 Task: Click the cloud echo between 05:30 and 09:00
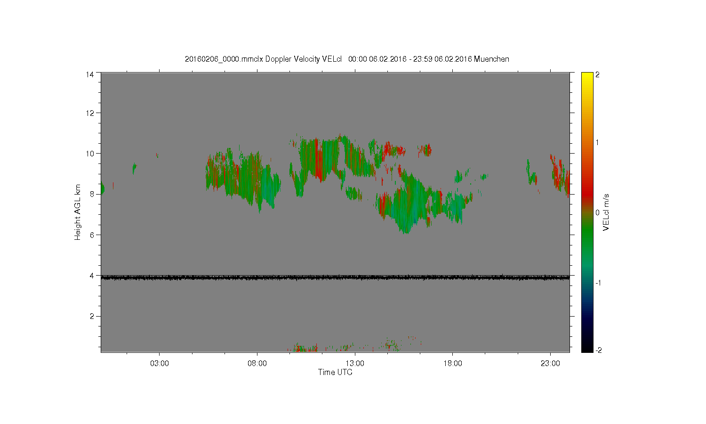point(242,181)
